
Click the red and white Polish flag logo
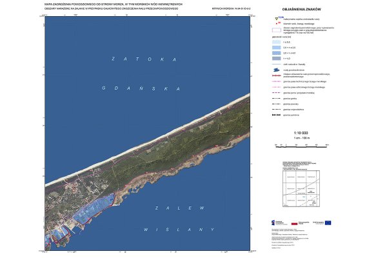[294, 223]
